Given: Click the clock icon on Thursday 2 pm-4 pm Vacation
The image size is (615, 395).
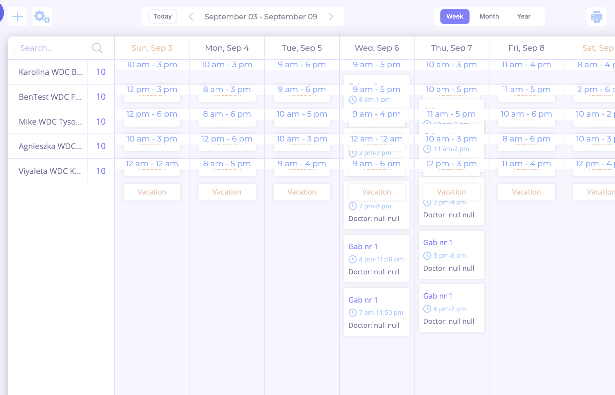Looking at the screenshot, I should pyautogui.click(x=427, y=202).
